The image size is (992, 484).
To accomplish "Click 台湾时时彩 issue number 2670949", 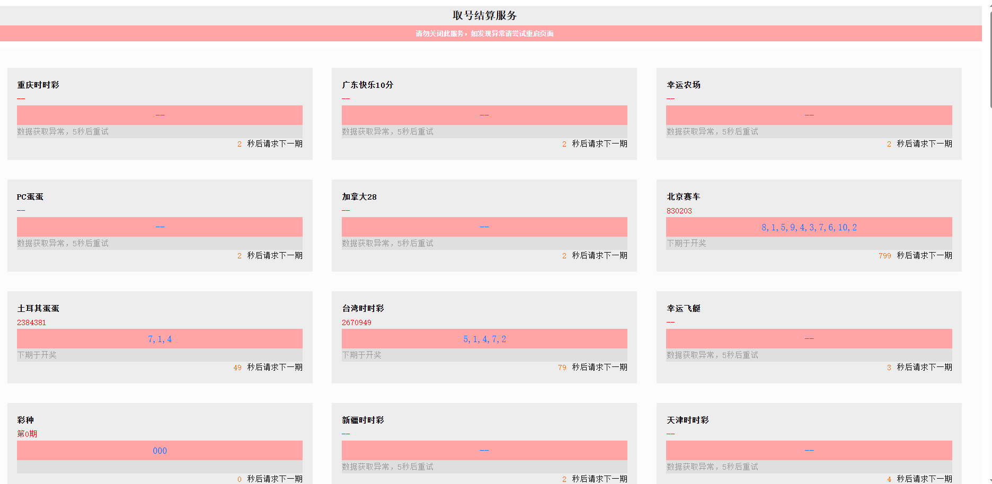I will pyautogui.click(x=357, y=322).
